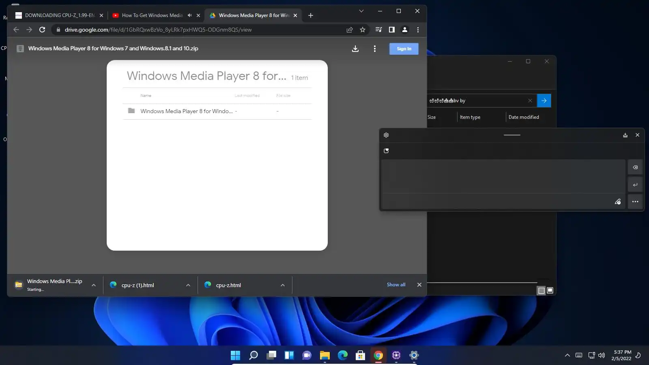Open Drive more actions three-dot menu
Image resolution: width=649 pixels, height=365 pixels.
tap(375, 49)
